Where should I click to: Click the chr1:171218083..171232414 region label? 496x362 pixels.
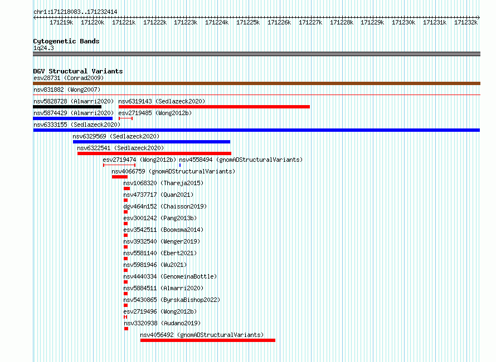pos(75,12)
